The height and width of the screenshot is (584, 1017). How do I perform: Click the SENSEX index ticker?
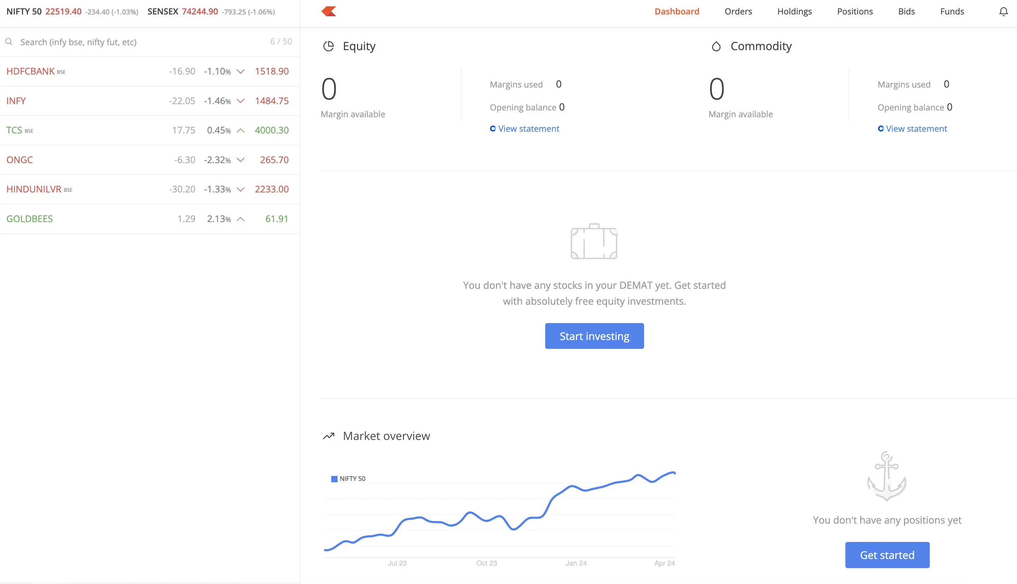click(x=211, y=12)
